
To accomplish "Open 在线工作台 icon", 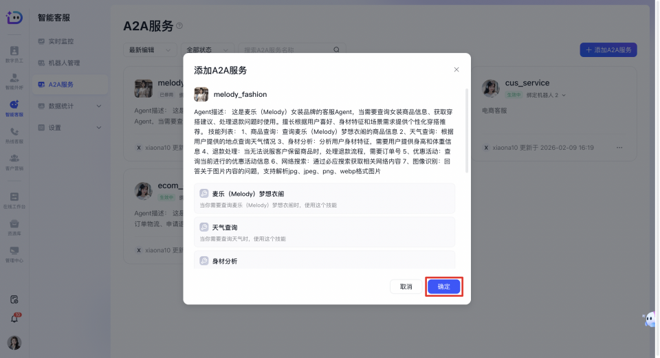I will coord(14,199).
